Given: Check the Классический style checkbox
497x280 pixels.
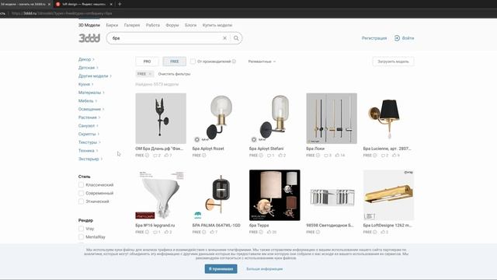Looking at the screenshot, I should [81, 185].
